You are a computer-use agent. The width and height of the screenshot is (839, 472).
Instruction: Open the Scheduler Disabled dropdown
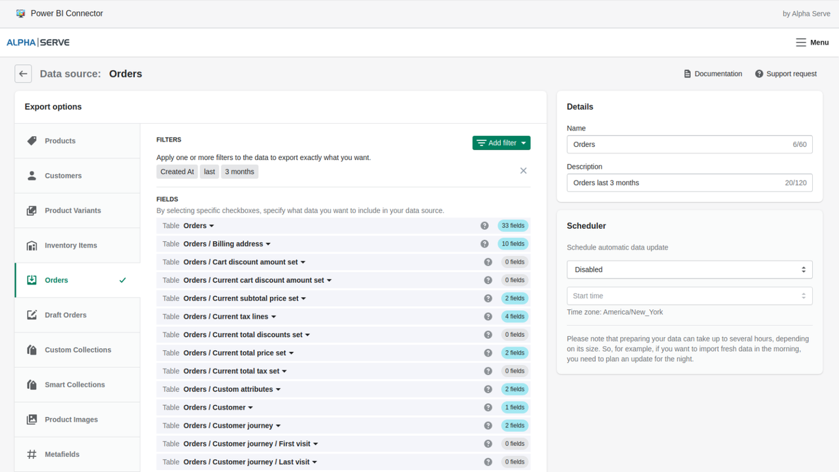click(690, 269)
